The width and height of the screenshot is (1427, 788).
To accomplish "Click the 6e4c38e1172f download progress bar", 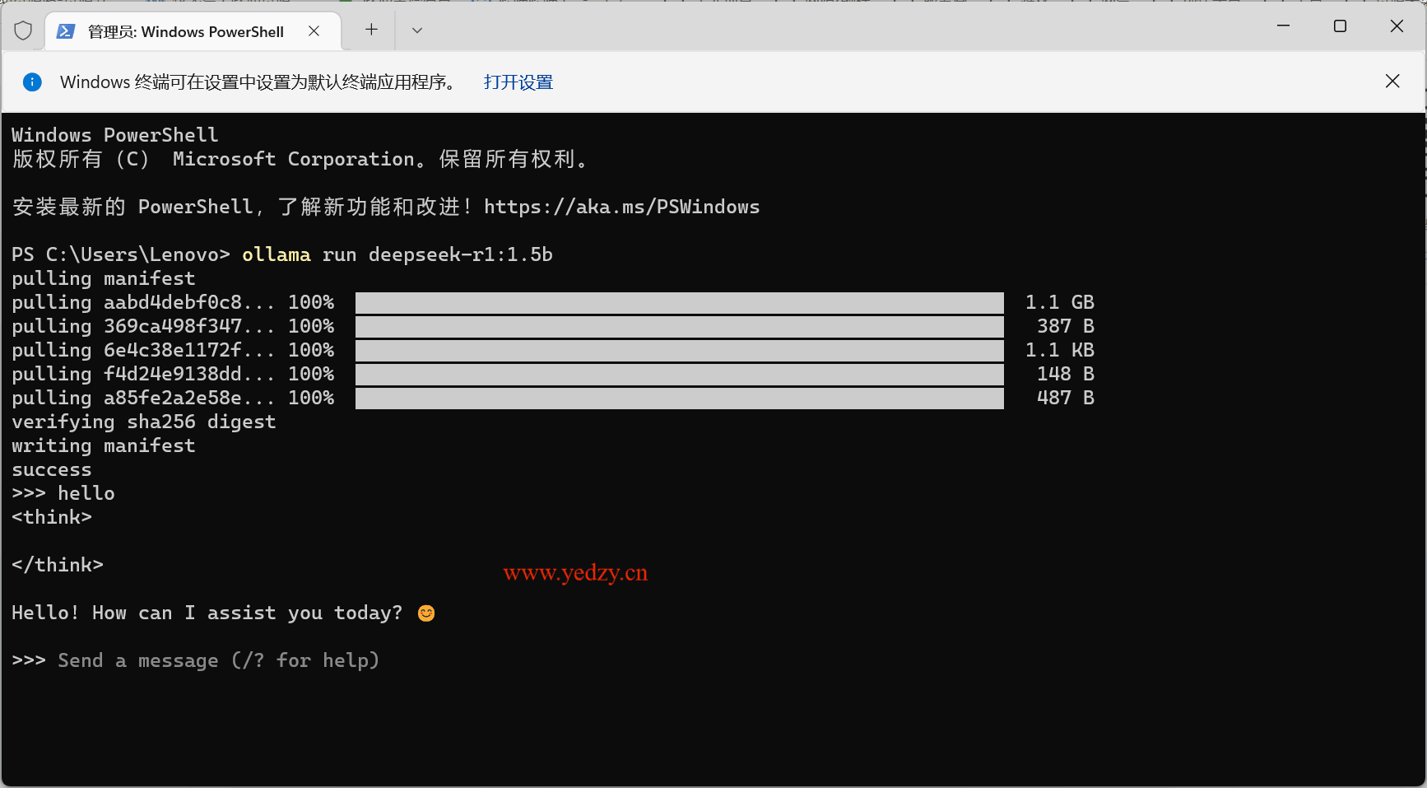I will point(680,351).
